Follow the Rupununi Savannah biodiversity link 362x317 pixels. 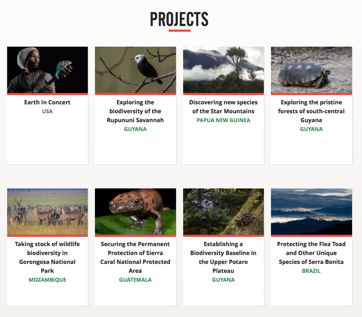click(x=135, y=111)
